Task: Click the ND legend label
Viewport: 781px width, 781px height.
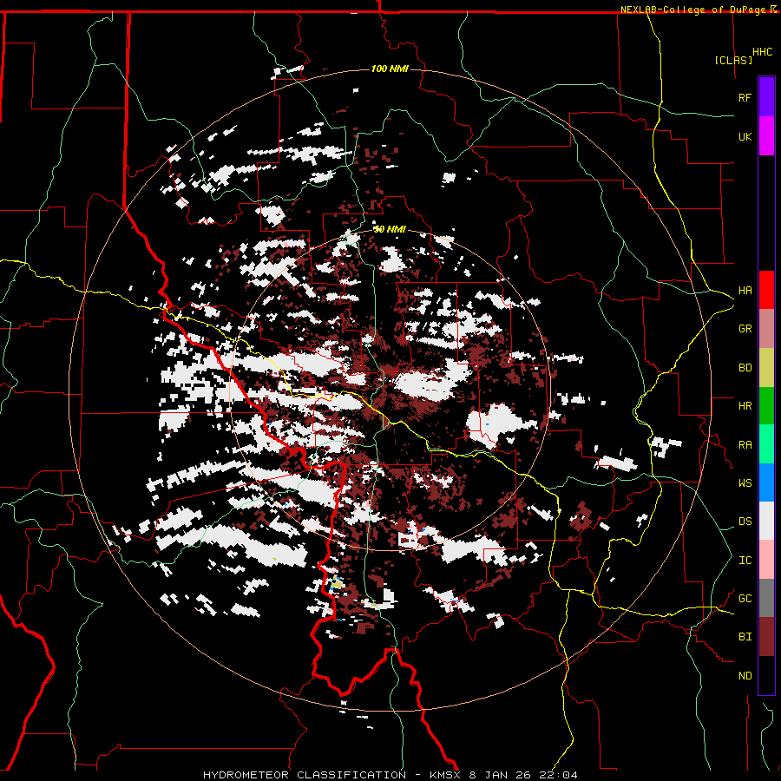Action: click(745, 676)
